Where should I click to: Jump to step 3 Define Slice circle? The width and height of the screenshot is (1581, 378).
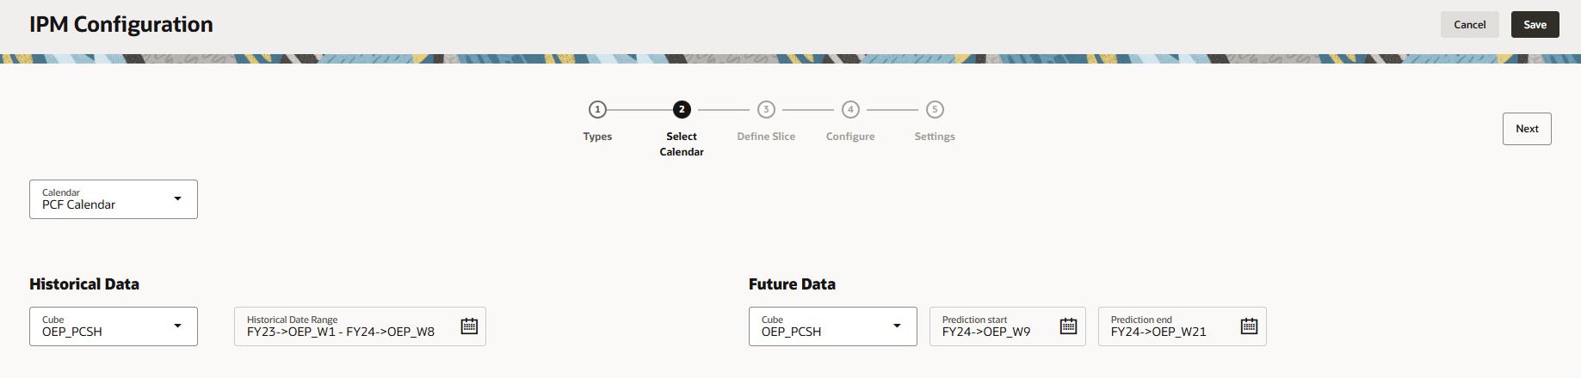click(766, 110)
